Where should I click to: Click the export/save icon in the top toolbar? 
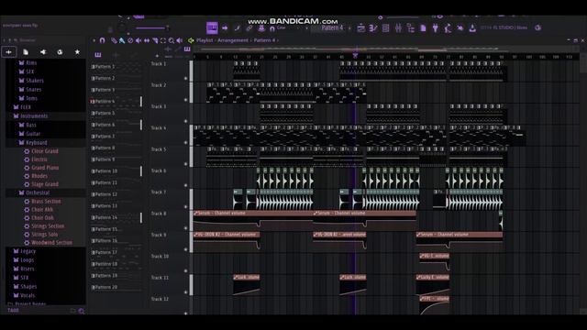472,28
